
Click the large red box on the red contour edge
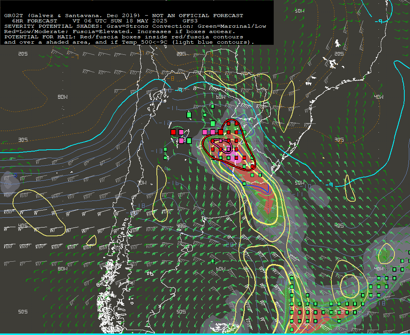coord(221,132)
